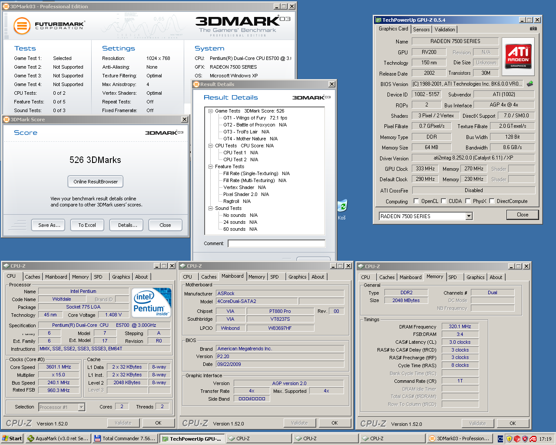556x445 pixels.
Task: Open About tab in the CPU-Z Memory timings window
Action: tap(496, 277)
